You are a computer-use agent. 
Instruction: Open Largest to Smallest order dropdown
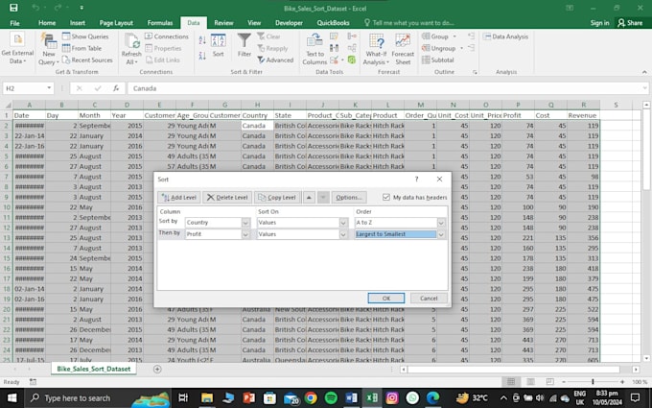(441, 234)
